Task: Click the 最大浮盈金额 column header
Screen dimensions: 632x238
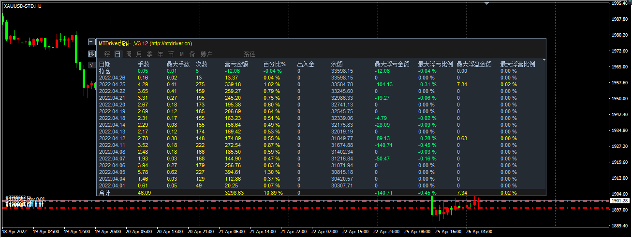Action: tap(474, 64)
